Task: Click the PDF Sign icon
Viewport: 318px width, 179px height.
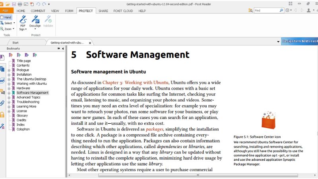Action: tap(23, 21)
